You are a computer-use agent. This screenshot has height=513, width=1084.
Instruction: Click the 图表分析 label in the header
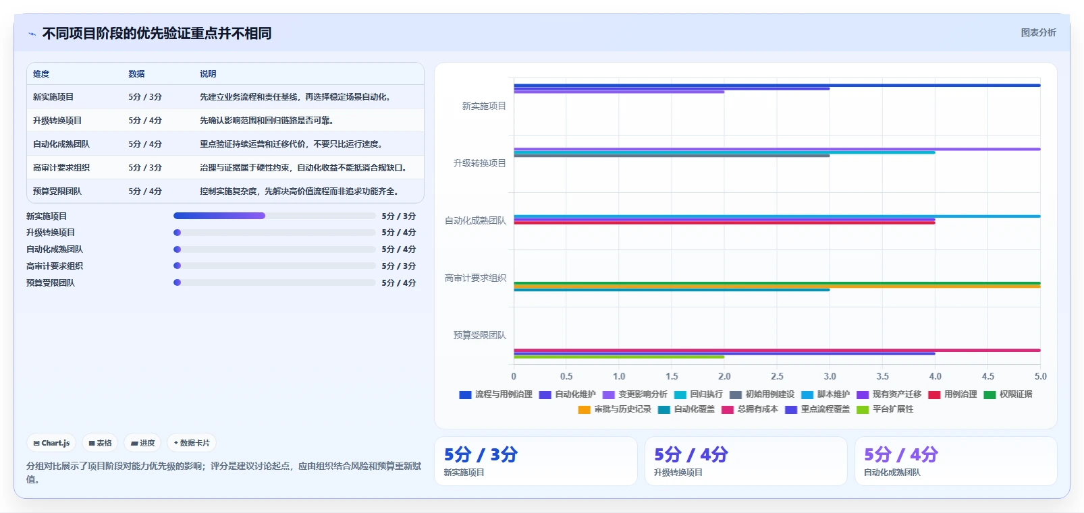coord(1038,32)
